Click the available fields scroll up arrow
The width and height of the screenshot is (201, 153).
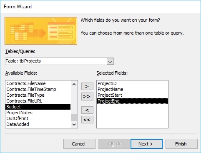pyautogui.click(x=74, y=84)
